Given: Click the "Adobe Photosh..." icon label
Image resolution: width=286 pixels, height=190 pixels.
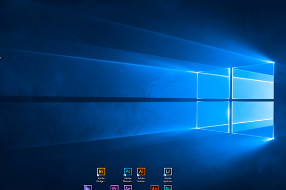Looking at the screenshot, I should tap(128, 180).
